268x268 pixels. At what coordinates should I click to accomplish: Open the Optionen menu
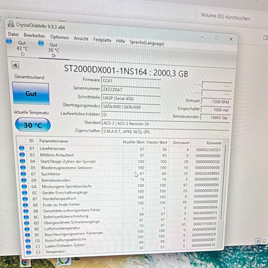[x=59, y=37]
